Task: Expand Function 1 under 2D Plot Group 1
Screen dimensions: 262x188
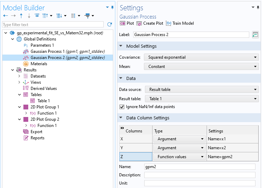Action: (x=26, y=113)
